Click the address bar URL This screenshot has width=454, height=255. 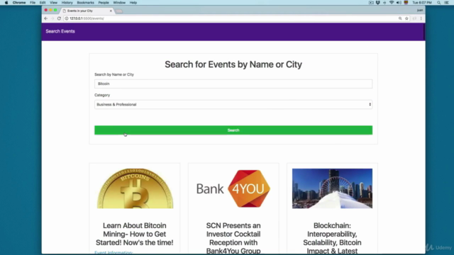87,18
